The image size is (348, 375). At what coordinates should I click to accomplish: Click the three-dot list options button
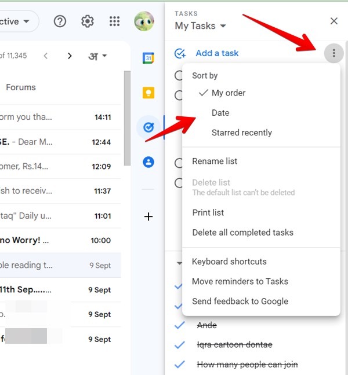(334, 53)
